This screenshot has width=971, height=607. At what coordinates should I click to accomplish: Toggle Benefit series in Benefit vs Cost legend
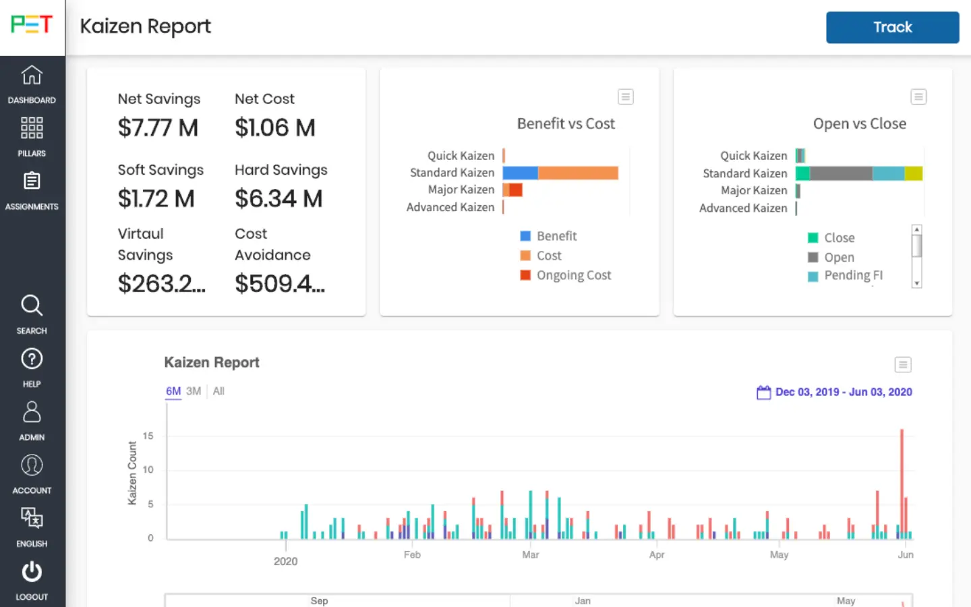[549, 235]
